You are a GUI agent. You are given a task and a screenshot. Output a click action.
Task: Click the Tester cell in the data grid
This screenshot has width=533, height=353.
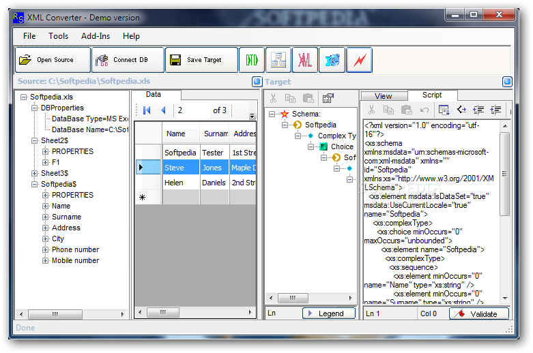(215, 153)
